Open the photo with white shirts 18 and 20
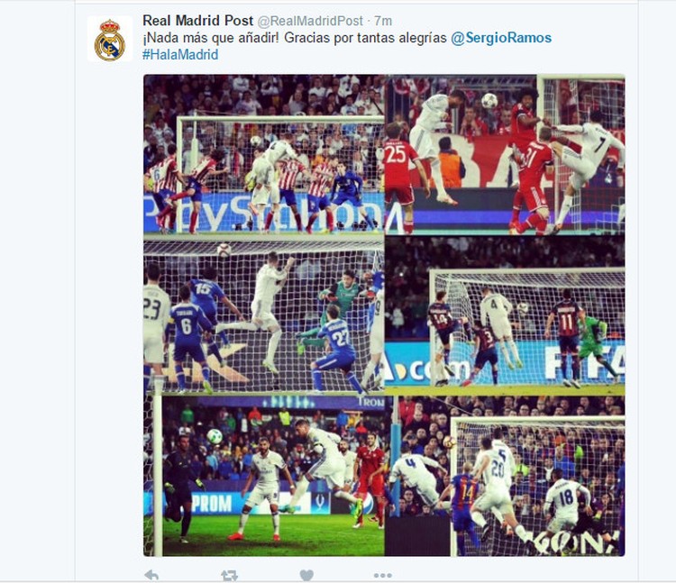 [505, 476]
